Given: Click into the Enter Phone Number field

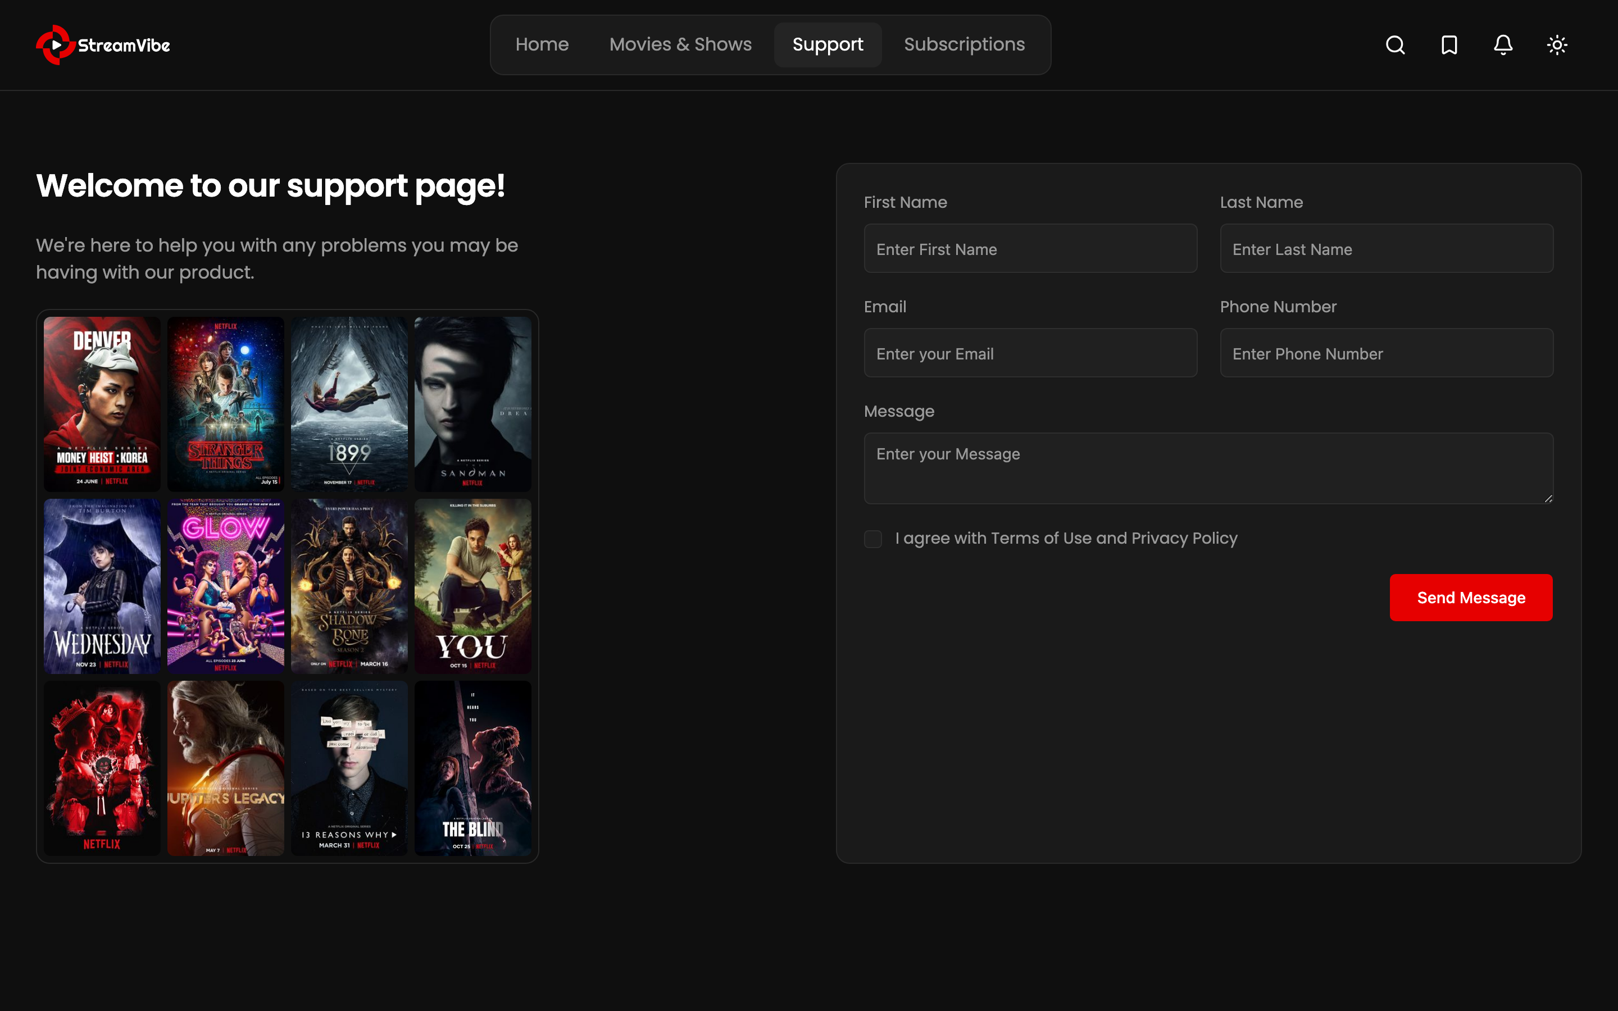Looking at the screenshot, I should point(1387,353).
